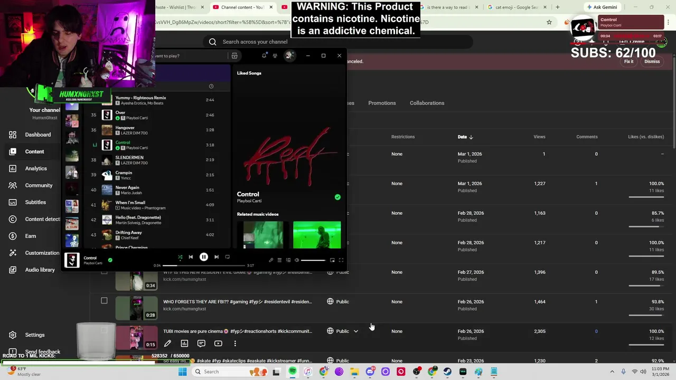Toggle liked check next to Control title
This screenshot has height=380, width=676.
point(337,197)
